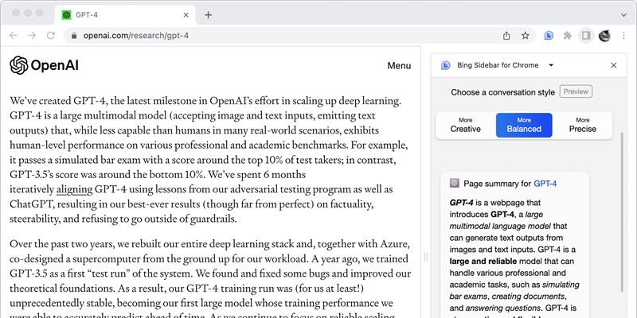
Task: Close the GPT-4 browser tab
Action: pyautogui.click(x=186, y=15)
